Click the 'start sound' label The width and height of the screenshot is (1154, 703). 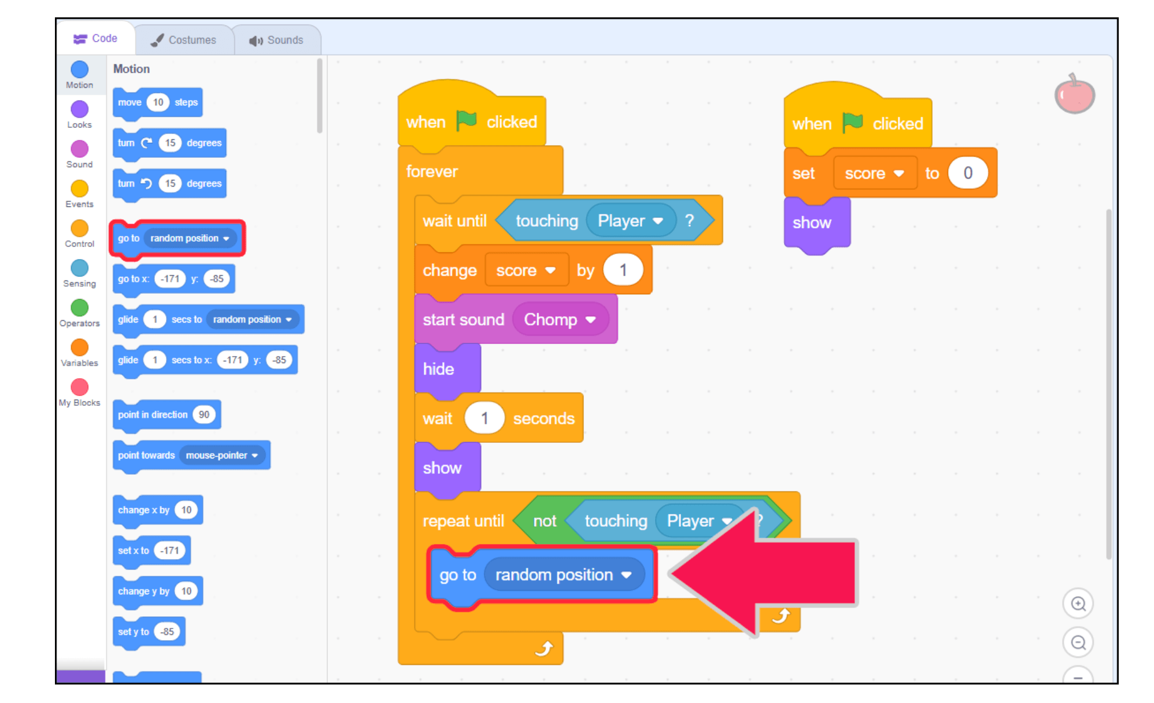(464, 320)
